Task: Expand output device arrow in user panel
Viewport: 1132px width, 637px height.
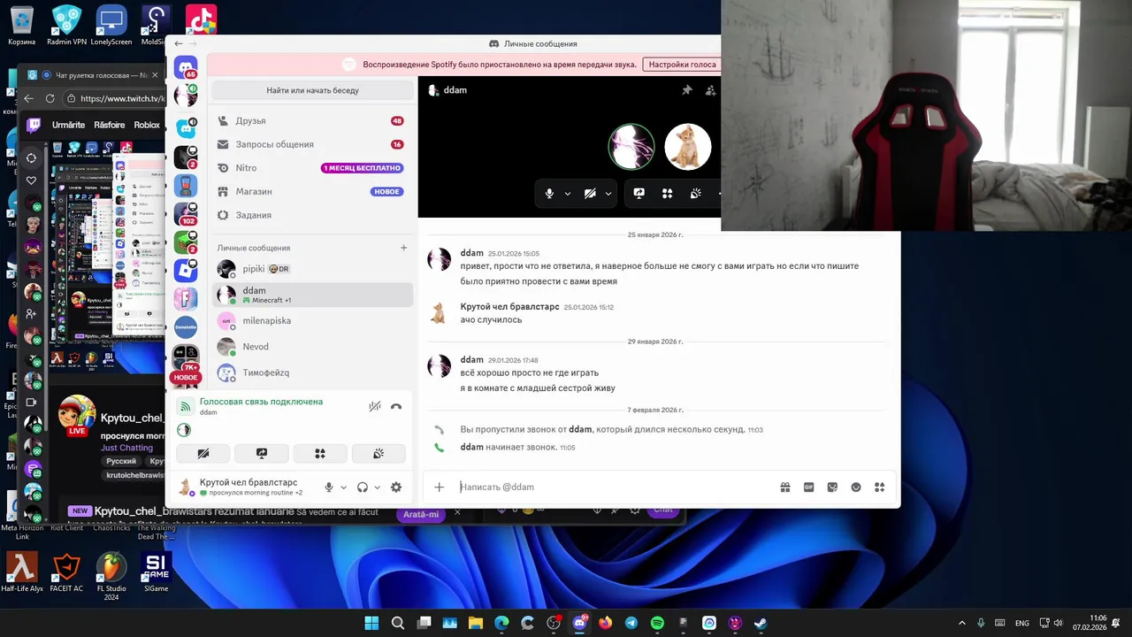Action: pyautogui.click(x=378, y=487)
